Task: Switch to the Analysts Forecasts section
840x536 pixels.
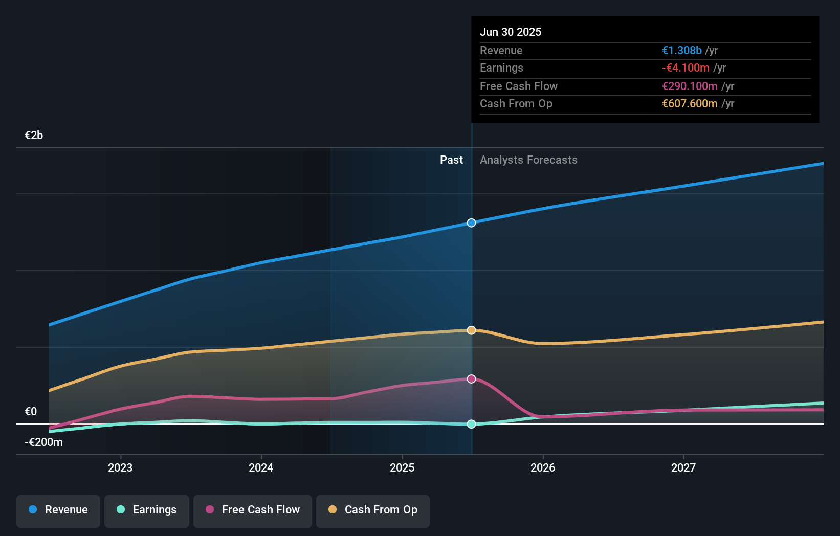Action: 528,160
